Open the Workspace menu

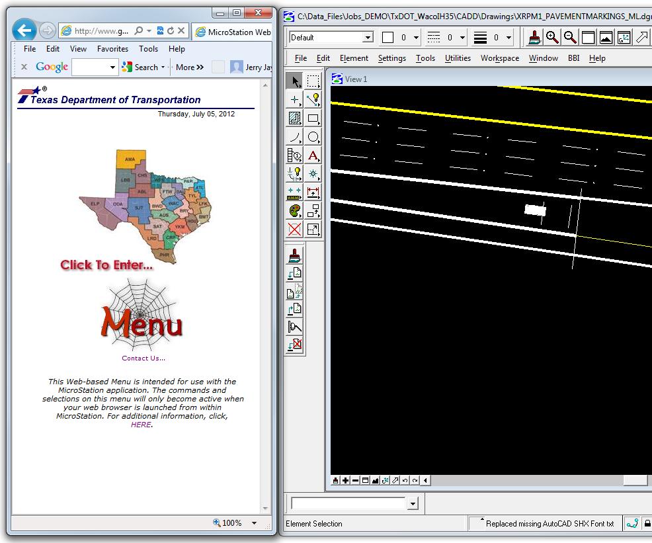(500, 58)
